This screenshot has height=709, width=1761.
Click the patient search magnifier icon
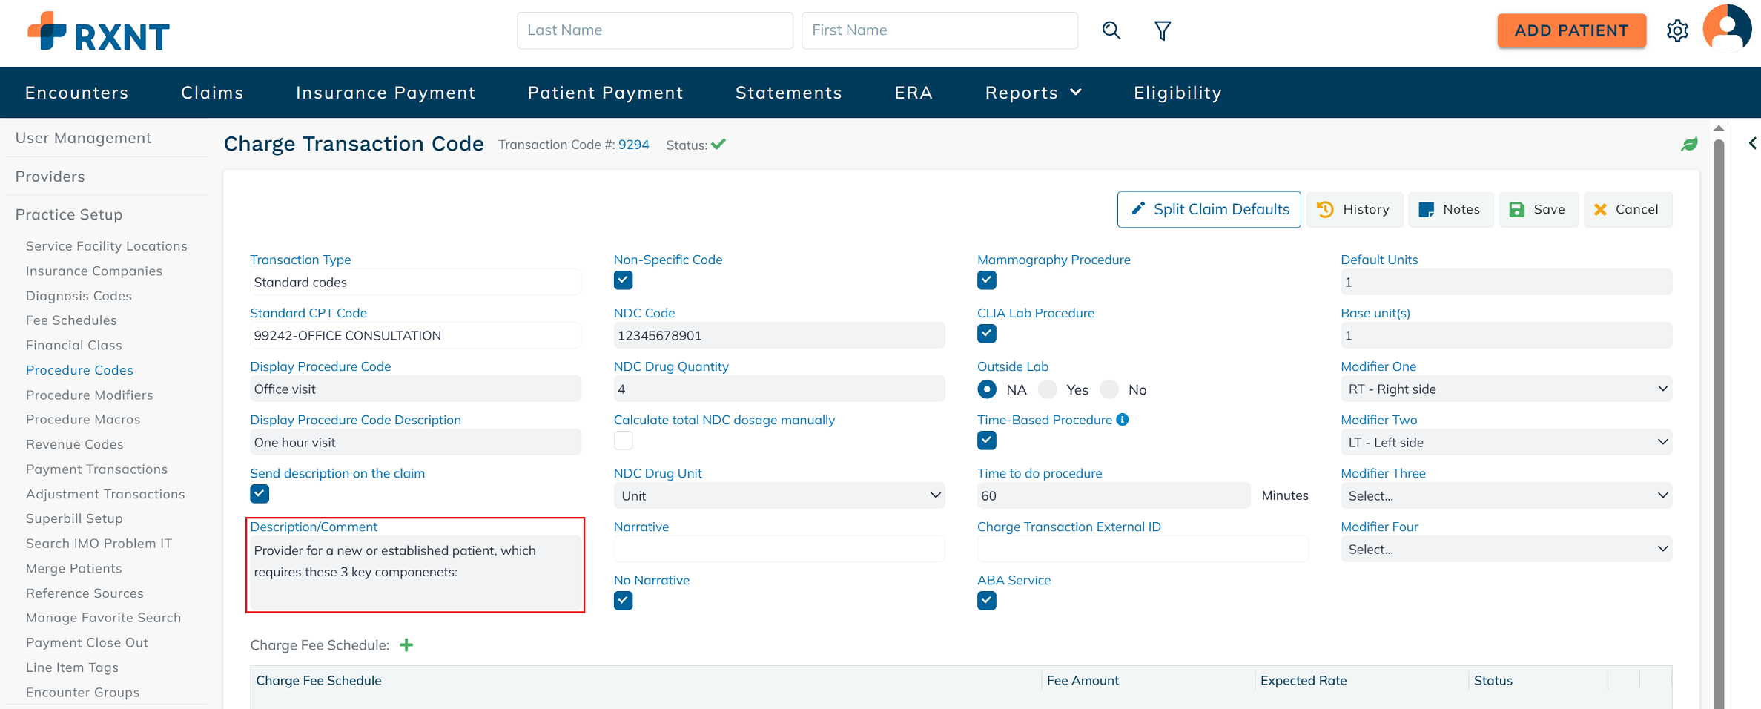(x=1111, y=30)
